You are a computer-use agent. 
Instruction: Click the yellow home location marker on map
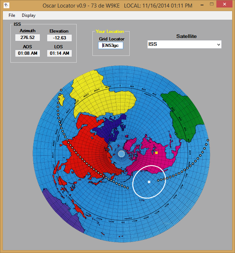157,153
